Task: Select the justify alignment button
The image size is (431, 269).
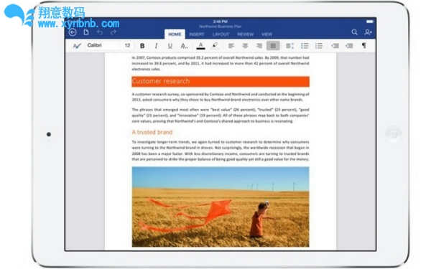Action: [x=273, y=46]
